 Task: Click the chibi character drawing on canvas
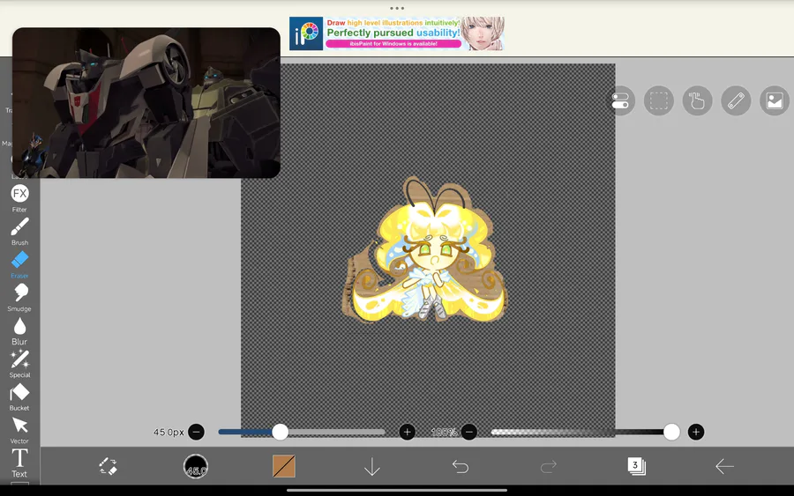pyautogui.click(x=424, y=250)
